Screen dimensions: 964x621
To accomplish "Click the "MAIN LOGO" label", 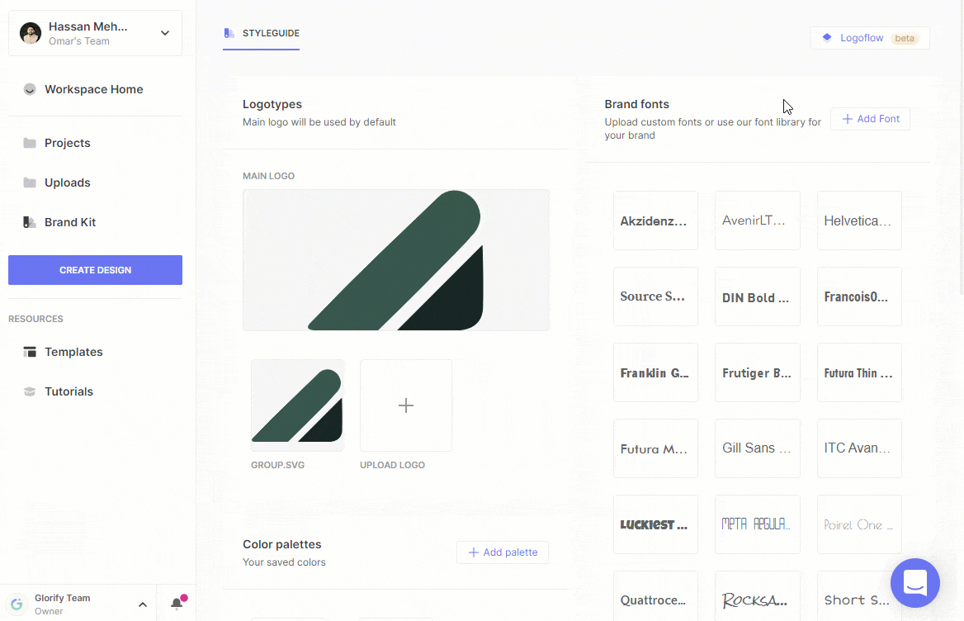I will pos(269,176).
